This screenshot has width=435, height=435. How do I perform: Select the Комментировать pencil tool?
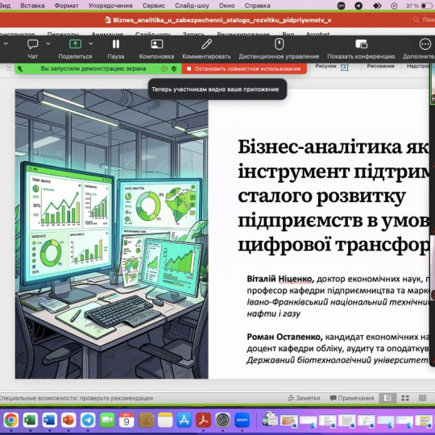click(x=206, y=43)
